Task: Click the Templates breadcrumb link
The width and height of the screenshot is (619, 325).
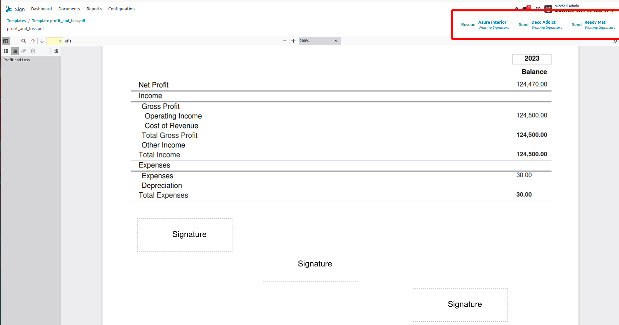Action: click(x=16, y=21)
